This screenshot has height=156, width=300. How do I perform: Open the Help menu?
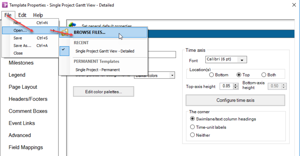pos(38,15)
